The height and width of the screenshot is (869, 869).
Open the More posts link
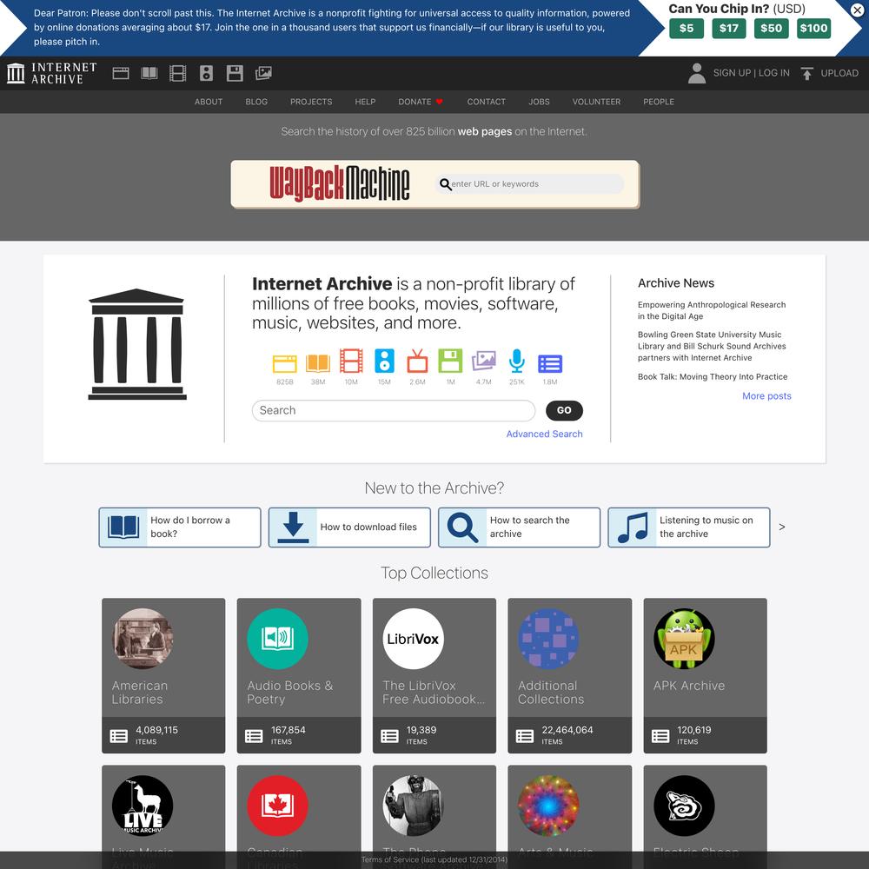[767, 395]
